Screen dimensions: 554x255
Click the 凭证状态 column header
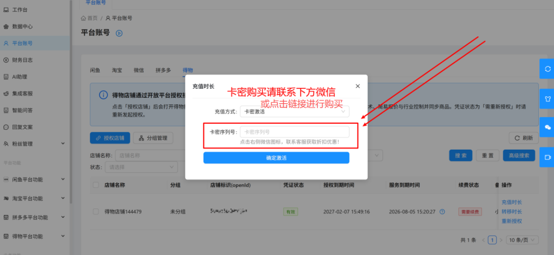(x=294, y=185)
